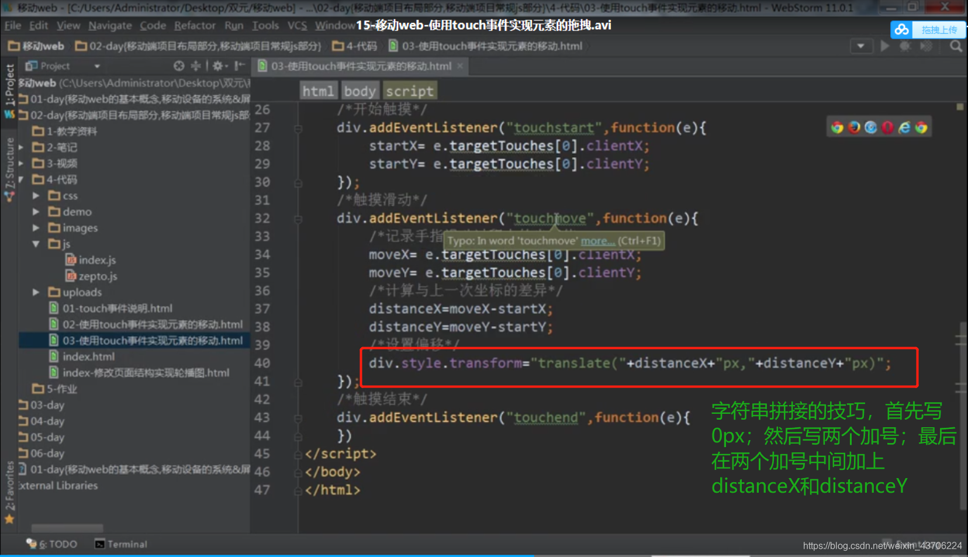Open the Terminal tool window

pyautogui.click(x=121, y=544)
